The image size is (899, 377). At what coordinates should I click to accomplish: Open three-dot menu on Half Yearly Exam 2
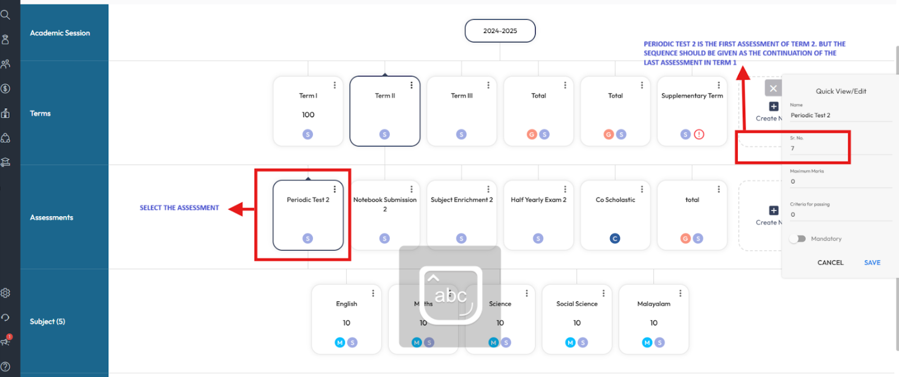tap(565, 190)
